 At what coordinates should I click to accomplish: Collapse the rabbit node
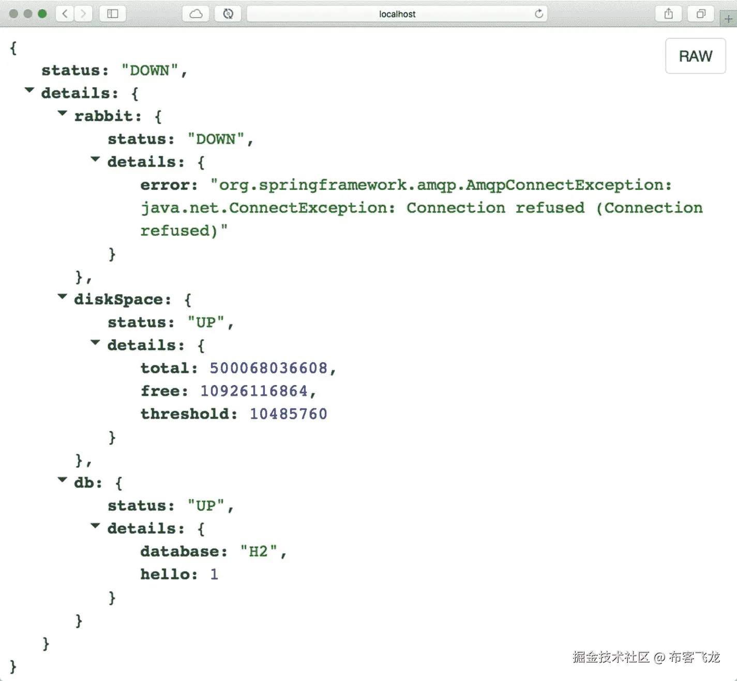pos(62,113)
